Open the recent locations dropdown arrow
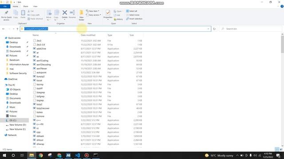This screenshot has width=284, height=159. 13,29
